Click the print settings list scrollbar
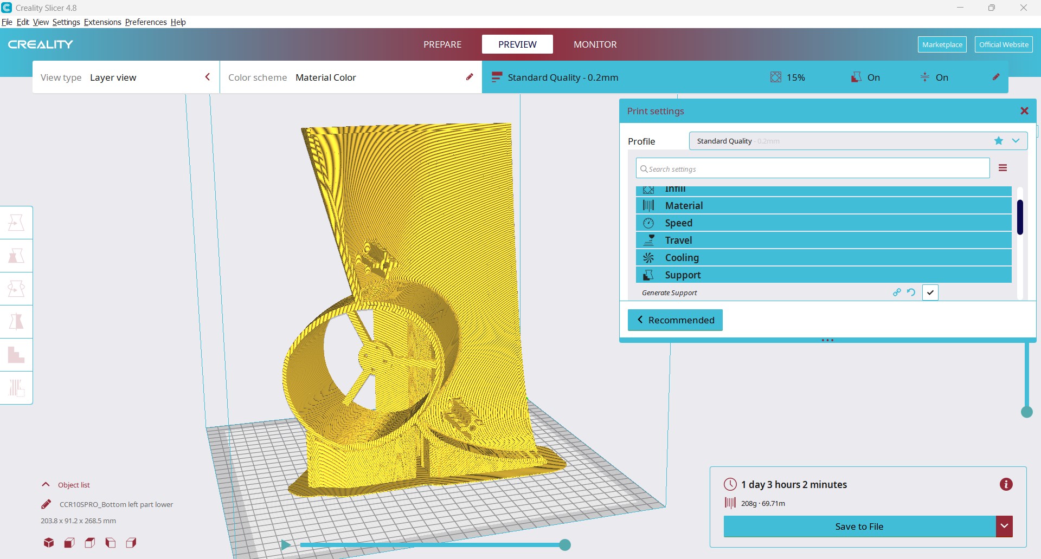This screenshot has width=1041, height=559. [x=1020, y=217]
